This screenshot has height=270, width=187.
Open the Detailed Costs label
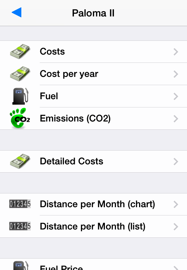coord(72,161)
